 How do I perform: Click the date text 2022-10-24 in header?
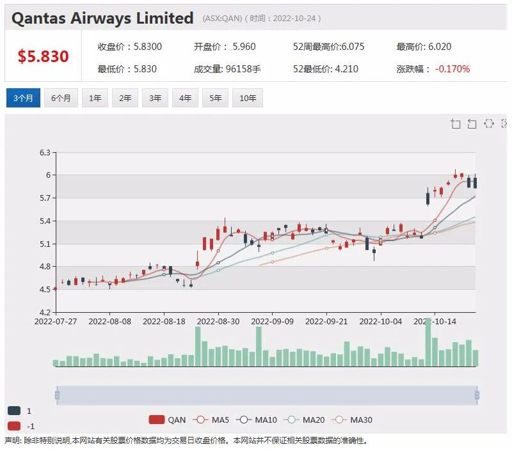[x=294, y=19]
